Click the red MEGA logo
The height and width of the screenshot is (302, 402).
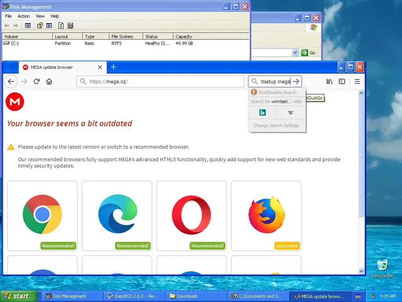click(x=15, y=102)
